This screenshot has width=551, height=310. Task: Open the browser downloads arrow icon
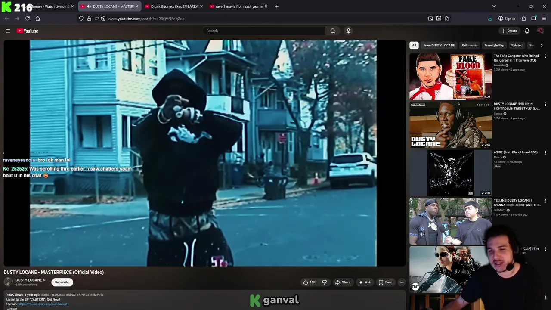490,19
